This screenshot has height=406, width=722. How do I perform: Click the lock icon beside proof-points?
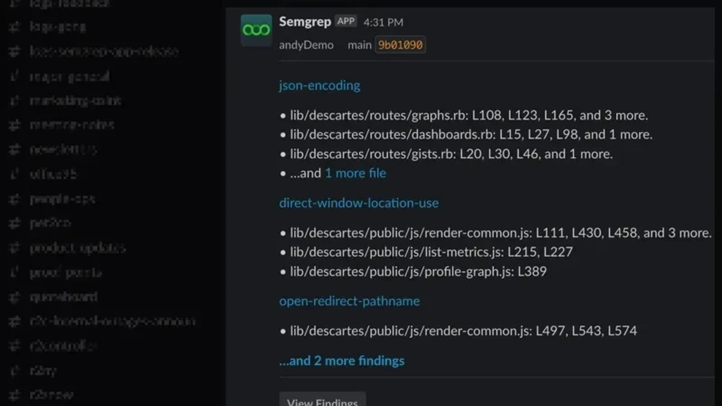click(x=14, y=272)
